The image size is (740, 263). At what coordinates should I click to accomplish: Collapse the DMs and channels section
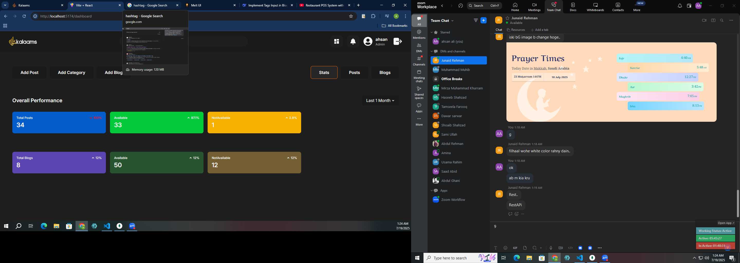(x=431, y=51)
